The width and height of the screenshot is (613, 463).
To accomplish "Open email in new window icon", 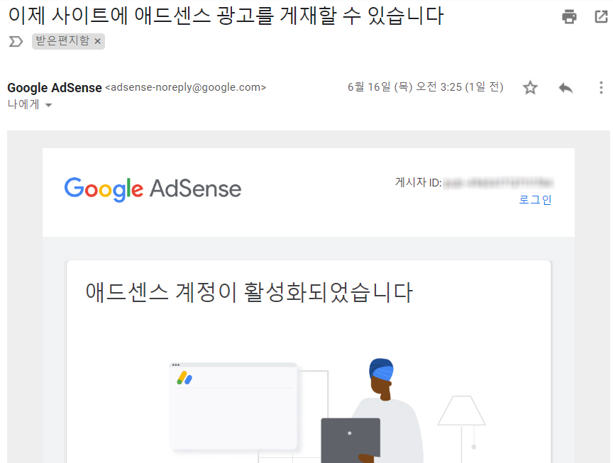I will (601, 16).
